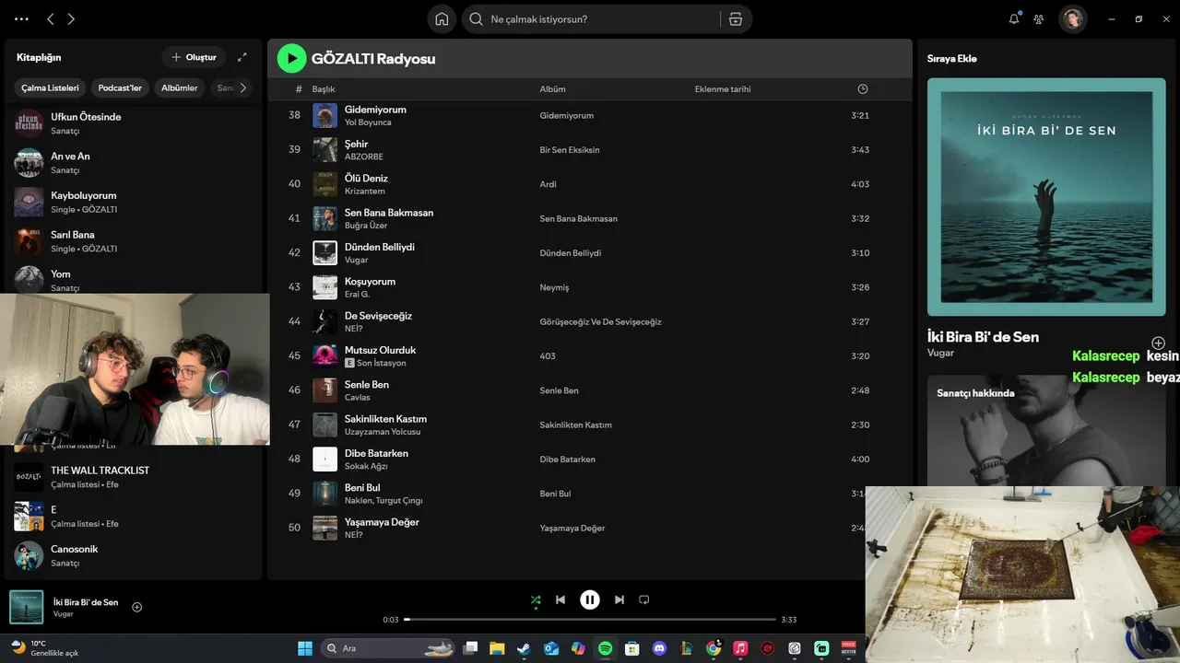This screenshot has width=1180, height=663.
Task: Expand the library panel
Action: tap(242, 57)
